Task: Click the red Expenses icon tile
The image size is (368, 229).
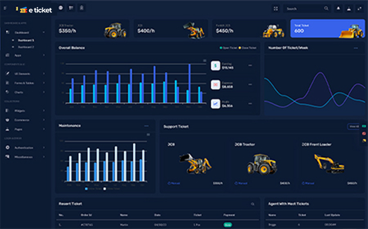Action: [215, 85]
